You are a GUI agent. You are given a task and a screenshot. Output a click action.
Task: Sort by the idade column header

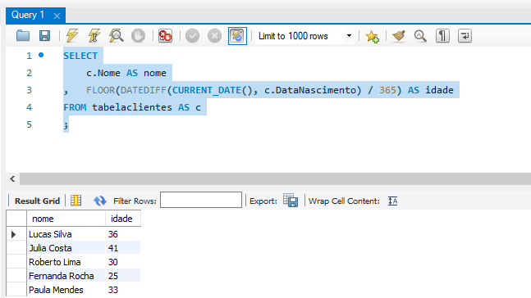(123, 219)
